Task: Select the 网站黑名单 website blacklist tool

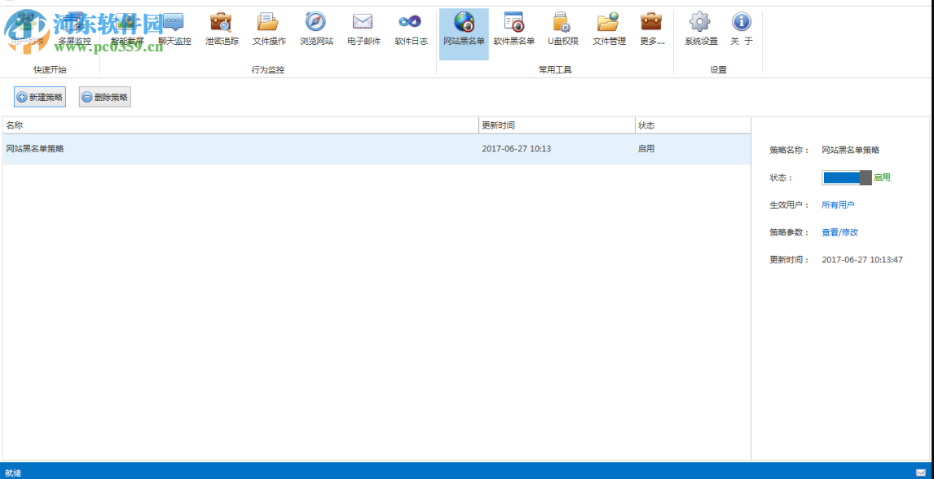Action: 464,29
